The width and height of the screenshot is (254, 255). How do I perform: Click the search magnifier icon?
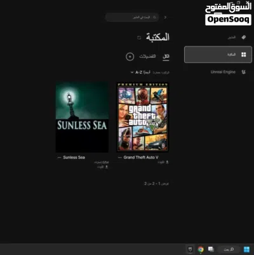click(x=155, y=17)
